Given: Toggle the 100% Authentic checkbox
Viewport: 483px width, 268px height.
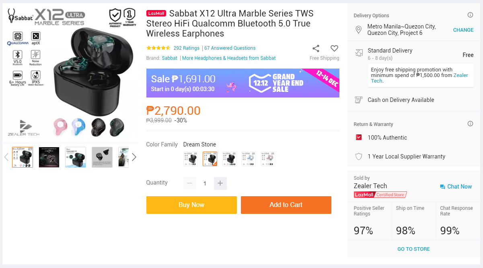Looking at the screenshot, I should (359, 138).
